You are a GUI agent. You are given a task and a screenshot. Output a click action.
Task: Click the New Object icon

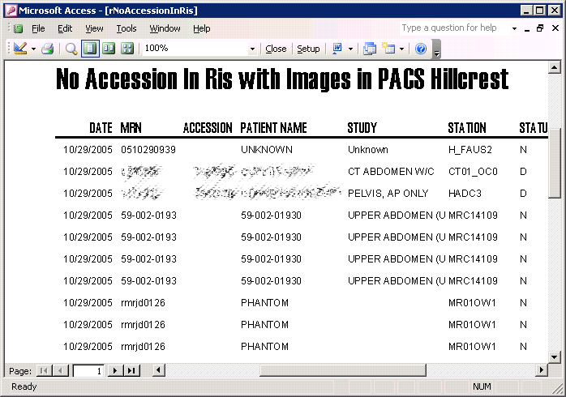pyautogui.click(x=388, y=49)
